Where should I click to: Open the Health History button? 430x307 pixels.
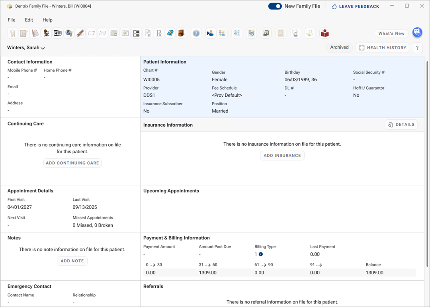click(x=382, y=48)
